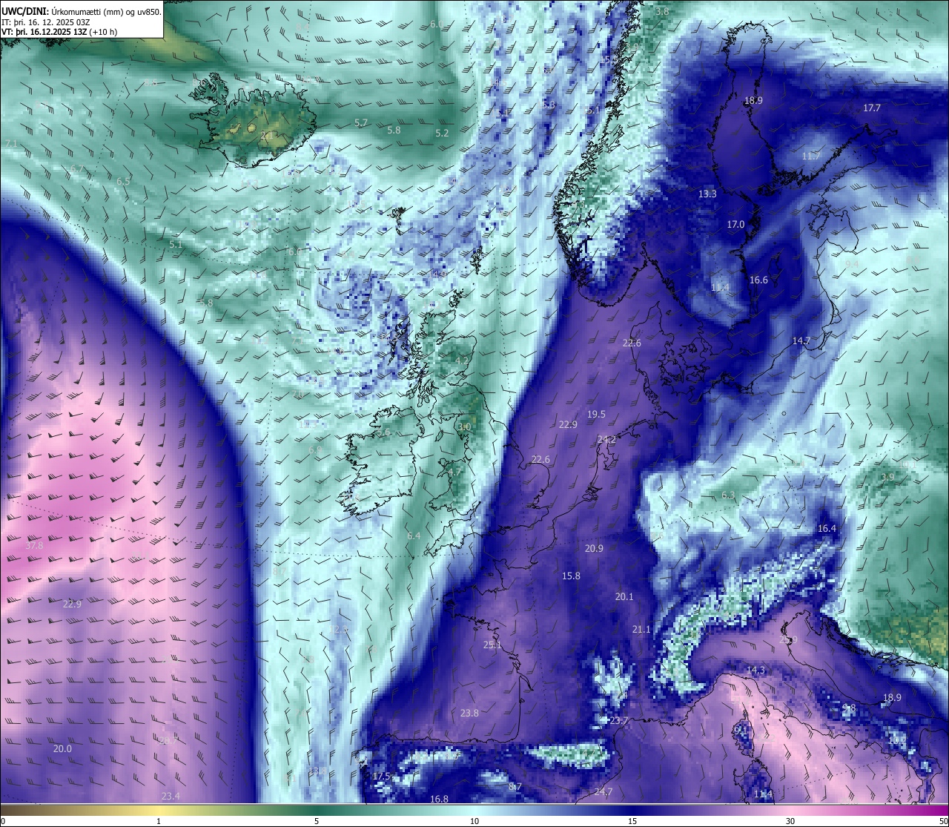Click the 25.1 value label
949x827 pixels.
[x=492, y=645]
